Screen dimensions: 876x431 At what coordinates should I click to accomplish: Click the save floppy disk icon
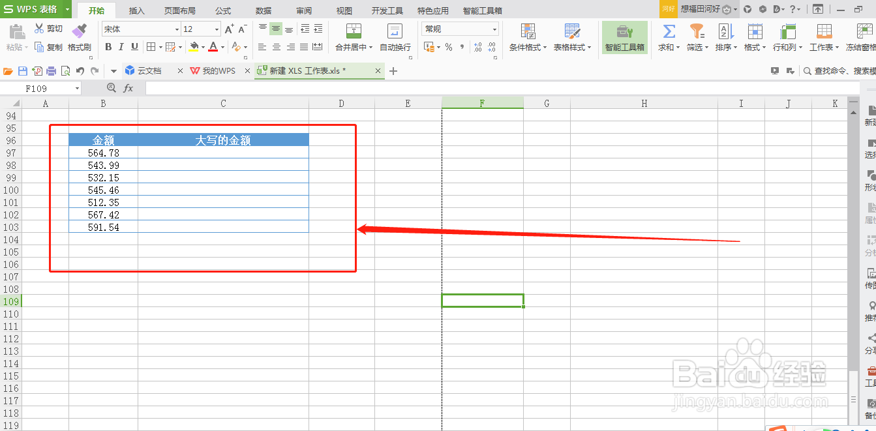[23, 71]
